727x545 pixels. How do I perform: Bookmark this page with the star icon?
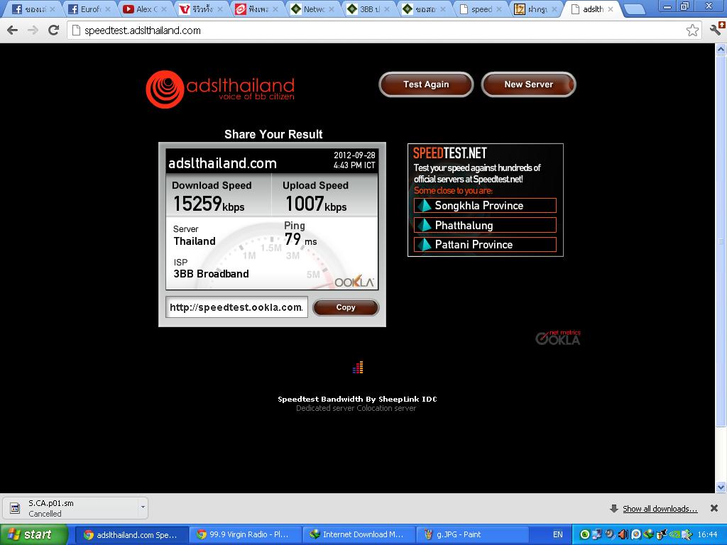pos(692,30)
